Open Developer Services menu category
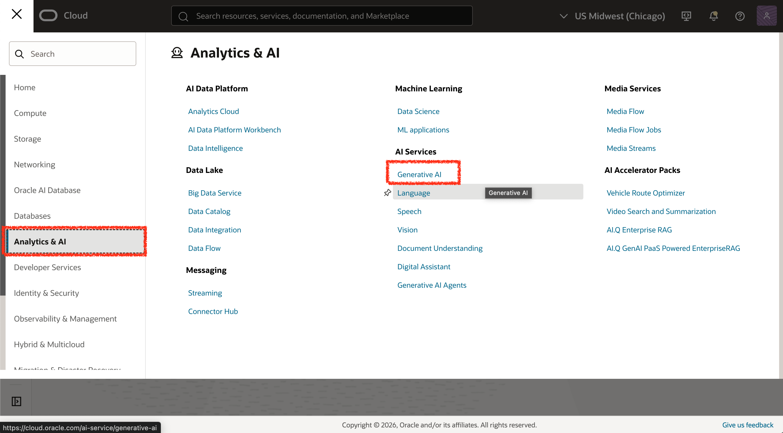The height and width of the screenshot is (433, 783). coord(47,267)
